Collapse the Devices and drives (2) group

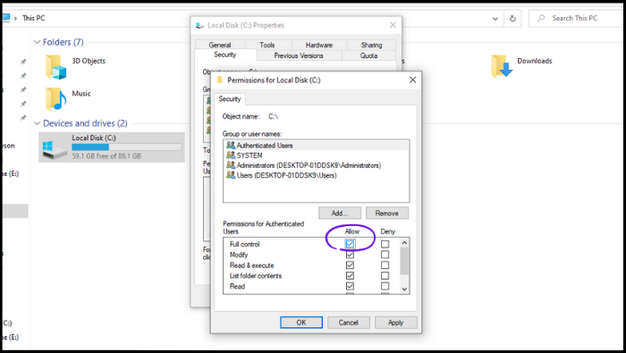click(x=38, y=123)
